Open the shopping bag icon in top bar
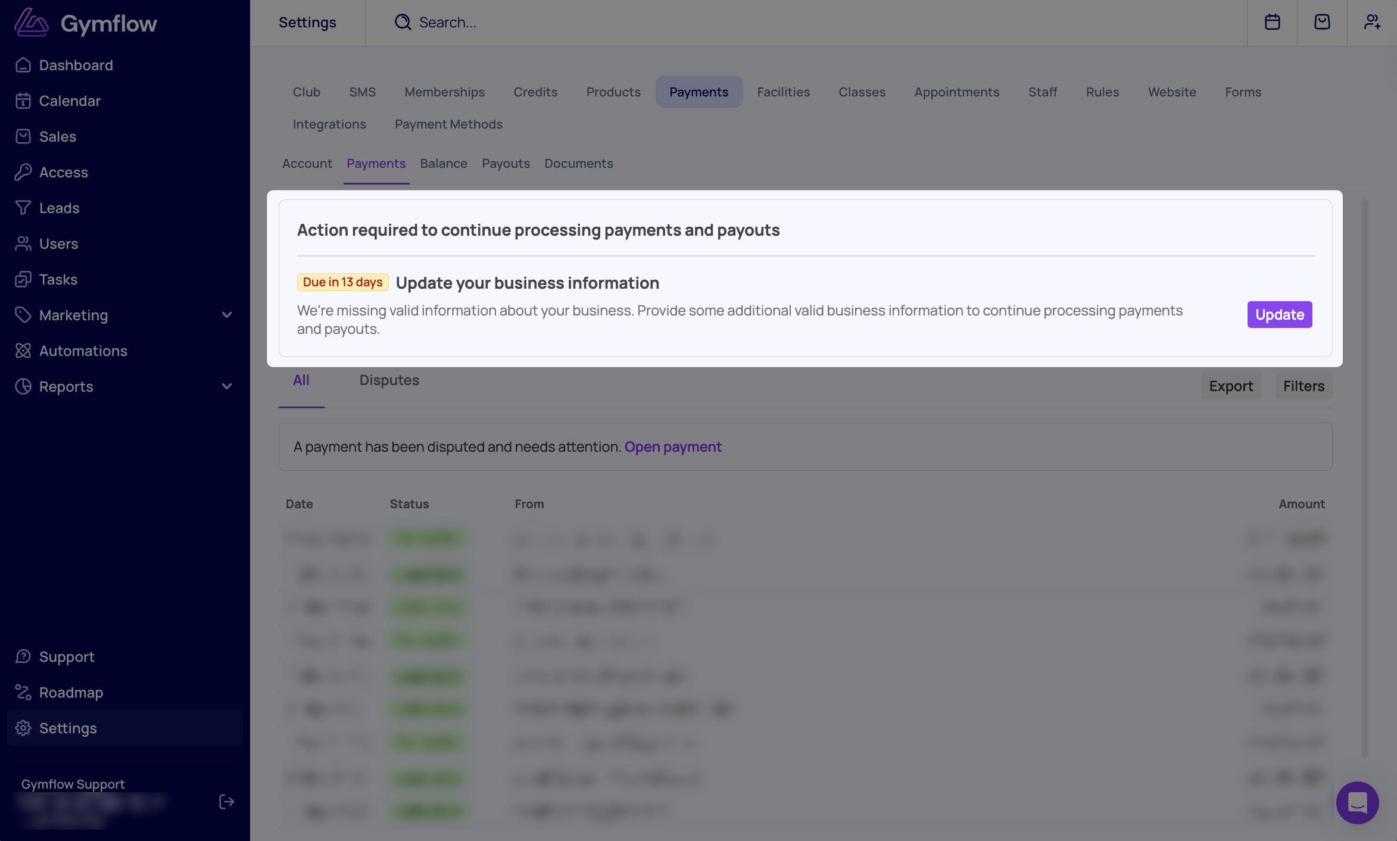This screenshot has height=841, width=1397. [1322, 22]
